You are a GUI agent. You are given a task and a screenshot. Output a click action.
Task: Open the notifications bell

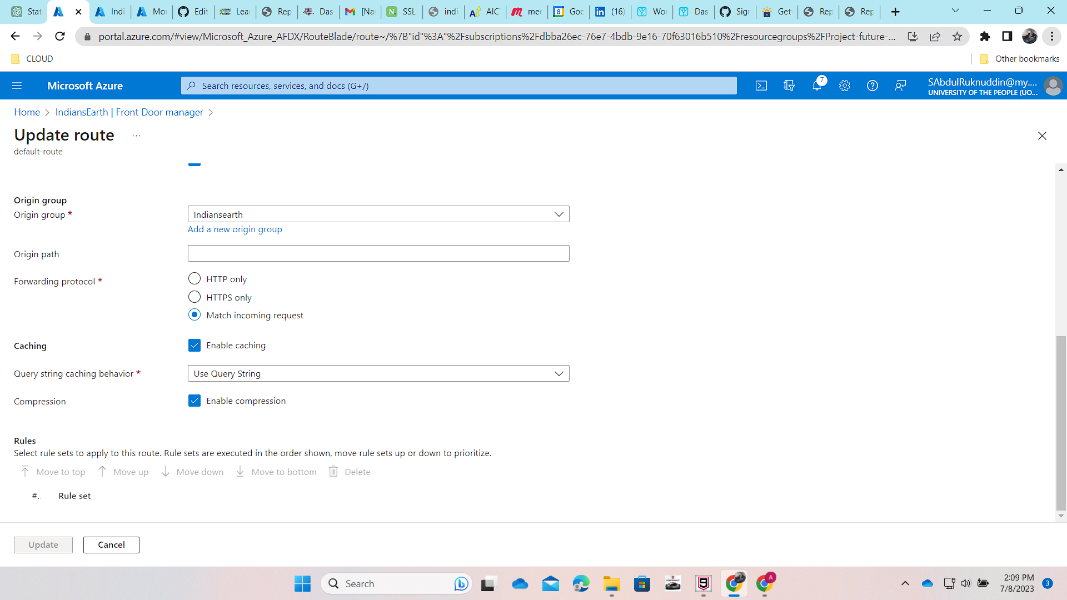pos(817,86)
